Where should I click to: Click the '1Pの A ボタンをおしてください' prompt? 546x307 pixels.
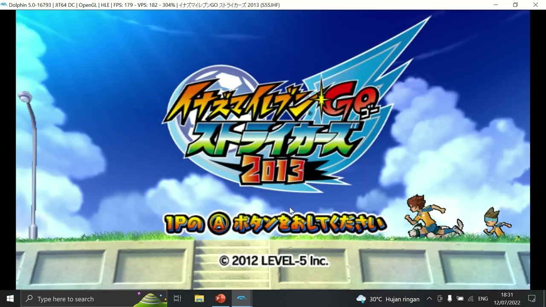tap(275, 224)
